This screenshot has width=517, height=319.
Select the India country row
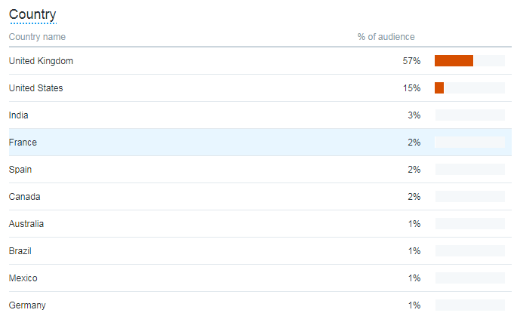260,115
